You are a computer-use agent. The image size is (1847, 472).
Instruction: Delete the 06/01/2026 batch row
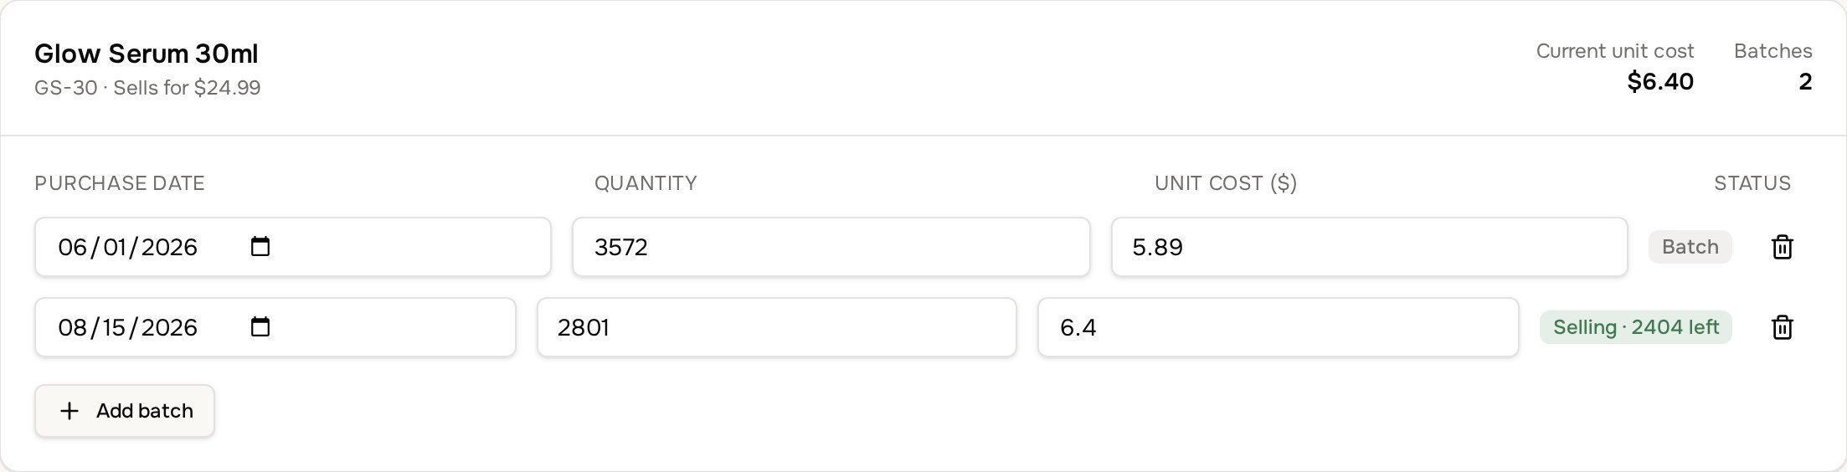1782,247
